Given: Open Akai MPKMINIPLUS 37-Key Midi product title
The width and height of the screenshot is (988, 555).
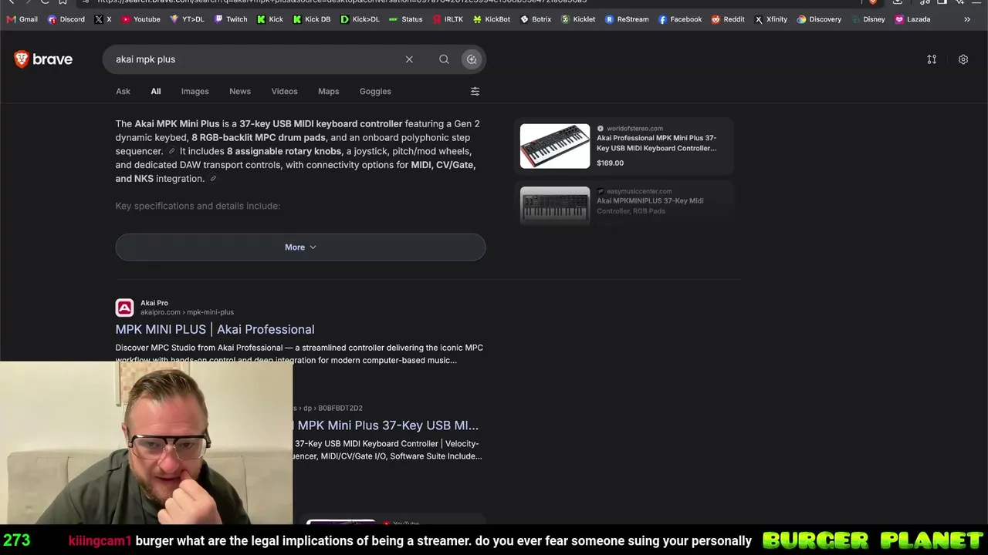Looking at the screenshot, I should 650,206.
